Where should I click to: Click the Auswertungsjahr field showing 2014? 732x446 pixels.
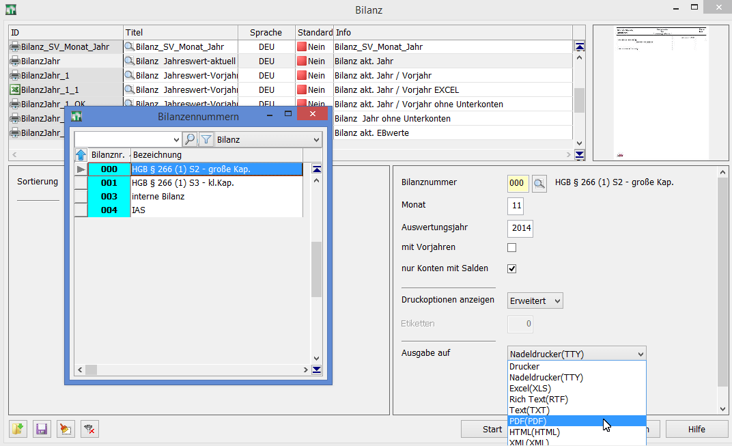520,227
